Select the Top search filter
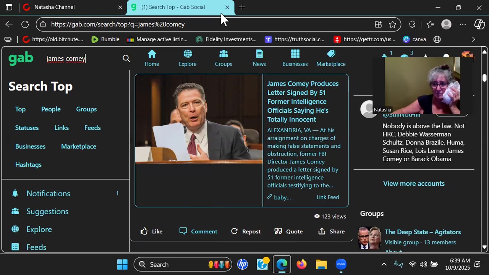This screenshot has height=275, width=489. (x=20, y=109)
